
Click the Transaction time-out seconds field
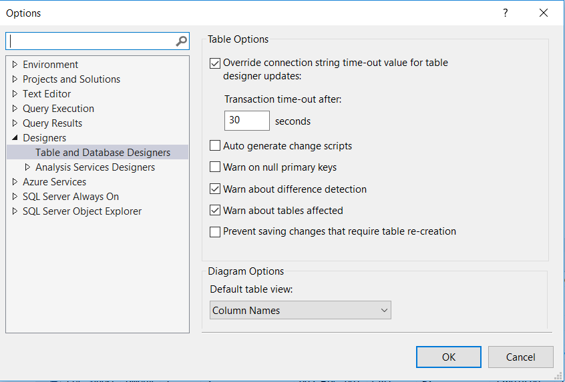pos(246,121)
